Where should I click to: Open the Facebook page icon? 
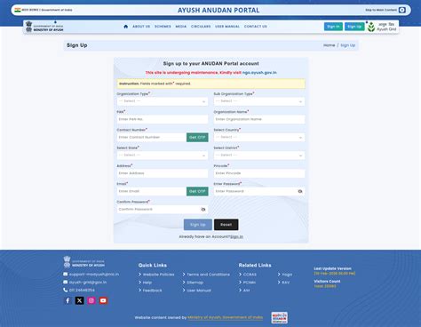coord(68,300)
